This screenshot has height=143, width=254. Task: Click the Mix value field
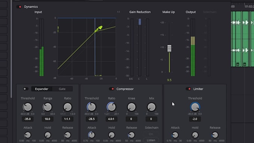coord(151,119)
